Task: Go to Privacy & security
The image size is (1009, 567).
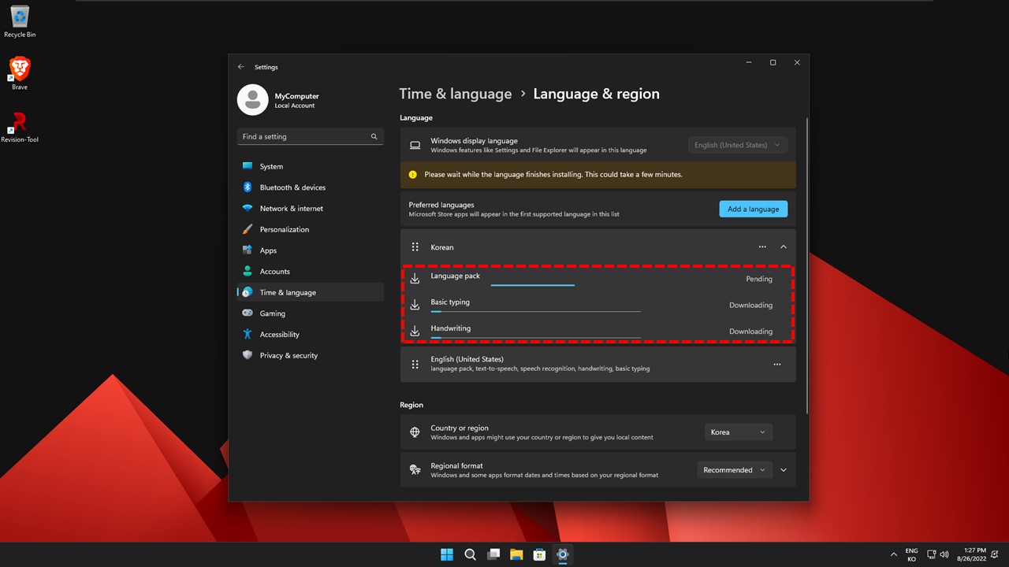Action: click(x=311, y=355)
